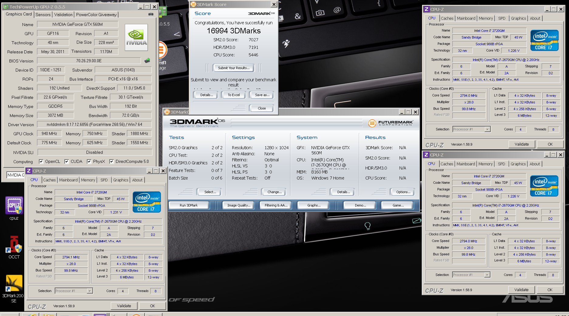Open SPD tab in lower-right CPU-Z
The height and width of the screenshot is (316, 569).
click(502, 164)
